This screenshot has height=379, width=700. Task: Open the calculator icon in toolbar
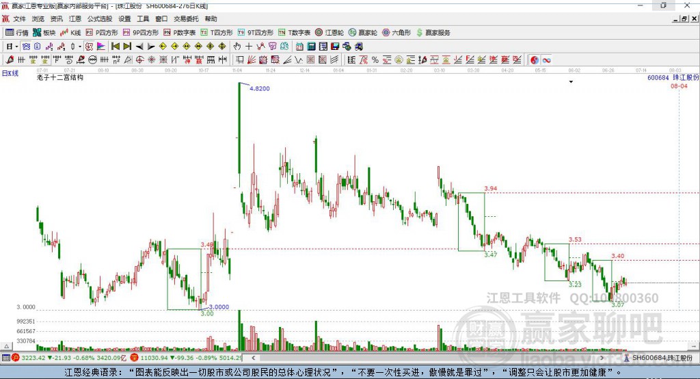tap(311, 47)
